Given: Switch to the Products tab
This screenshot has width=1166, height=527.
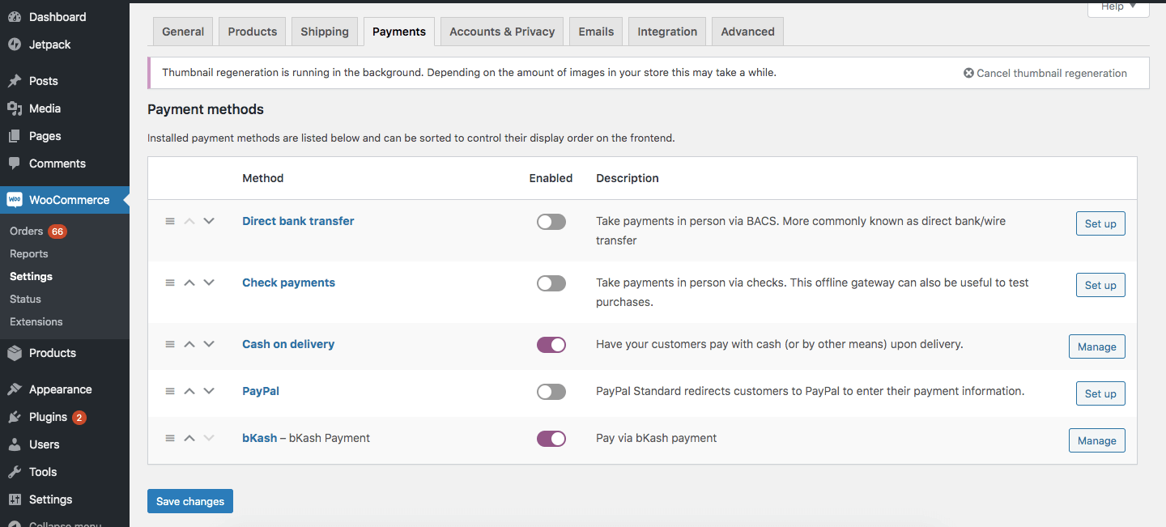Looking at the screenshot, I should coord(253,32).
